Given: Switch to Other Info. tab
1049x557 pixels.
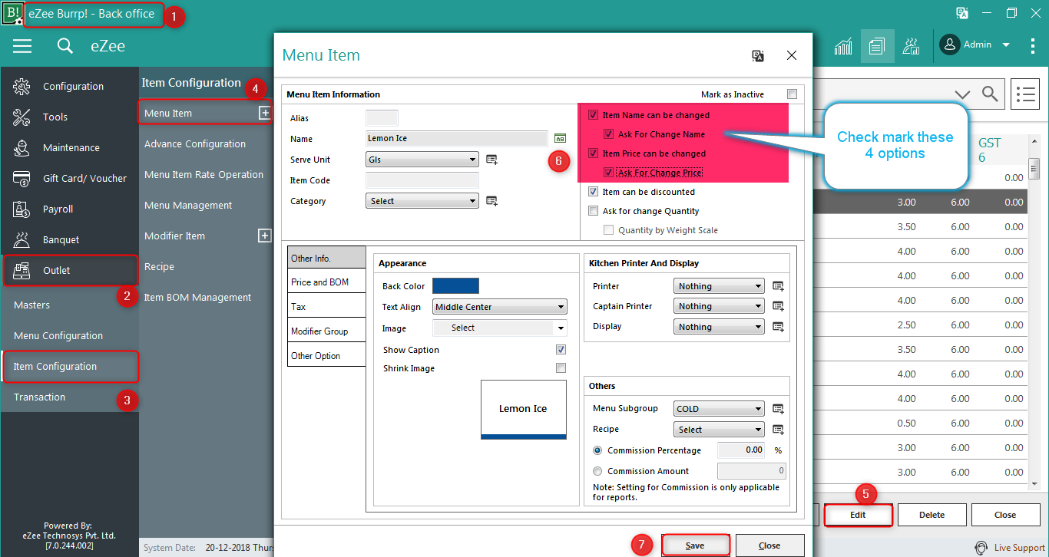Looking at the screenshot, I should click(x=326, y=258).
